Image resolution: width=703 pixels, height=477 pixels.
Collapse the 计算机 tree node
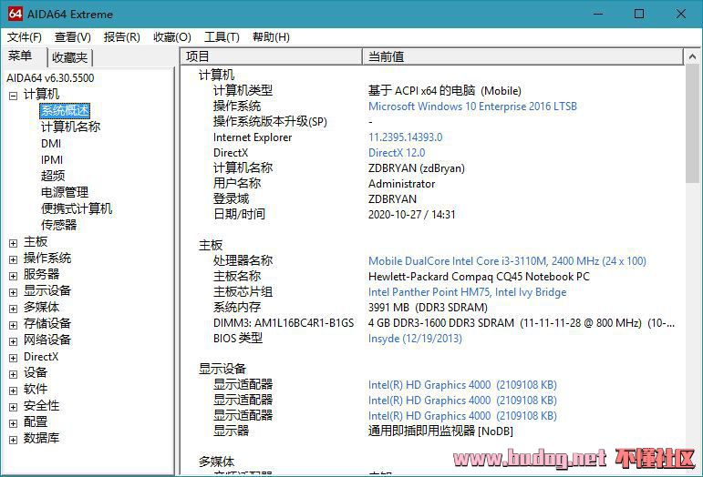tap(14, 96)
